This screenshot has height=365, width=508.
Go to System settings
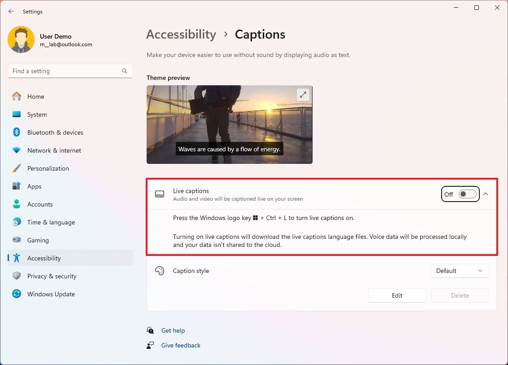coord(70,114)
